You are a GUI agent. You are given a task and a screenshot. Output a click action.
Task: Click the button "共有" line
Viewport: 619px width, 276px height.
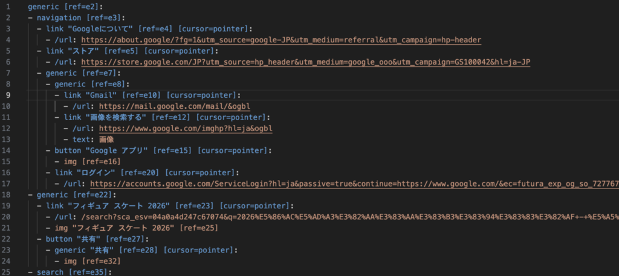tap(98, 239)
